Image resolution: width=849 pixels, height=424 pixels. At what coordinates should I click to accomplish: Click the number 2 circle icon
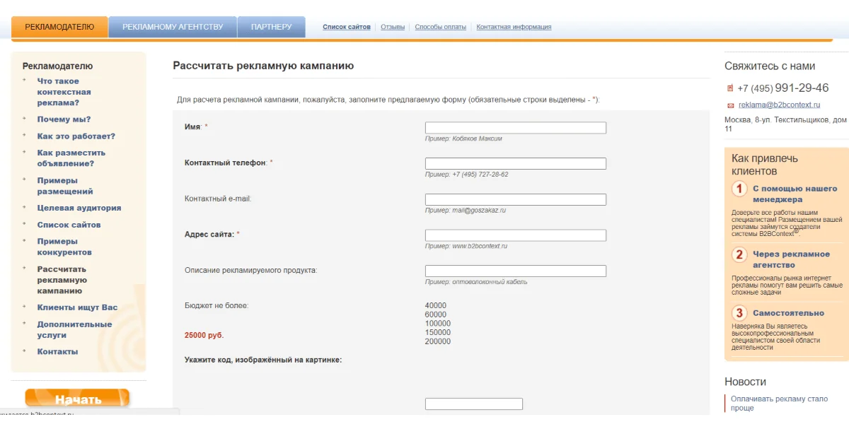point(739,254)
